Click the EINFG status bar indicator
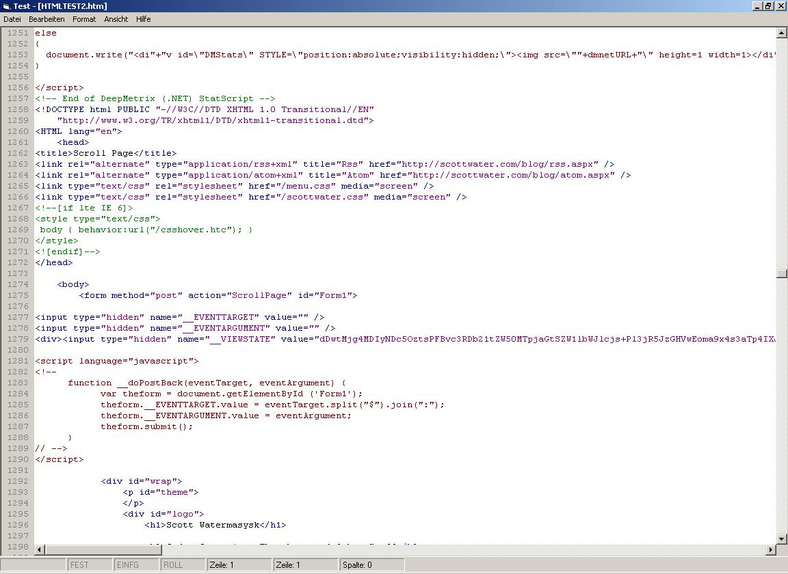Viewport: 788px width, 574px height. [x=135, y=565]
